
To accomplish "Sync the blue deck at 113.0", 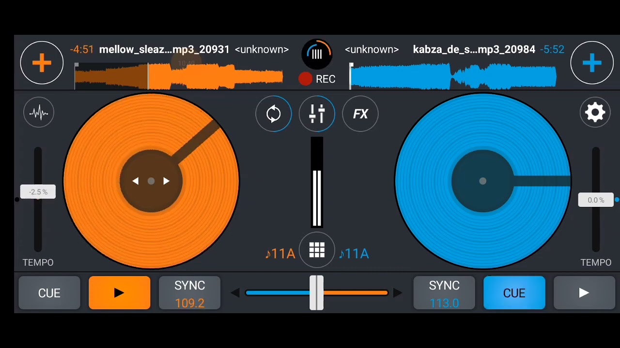I will (x=444, y=293).
